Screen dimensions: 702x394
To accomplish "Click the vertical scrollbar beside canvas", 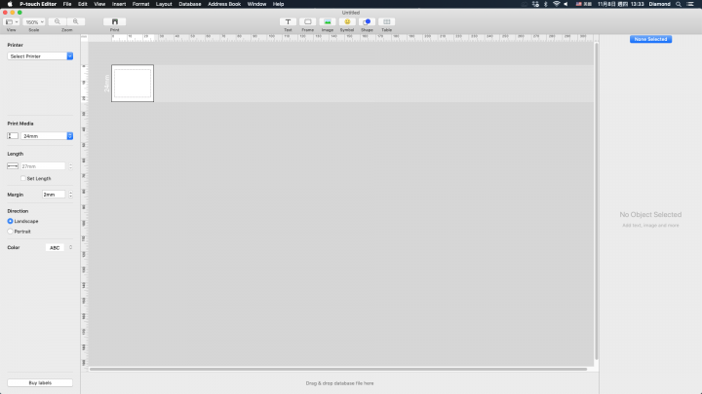I will point(596,201).
